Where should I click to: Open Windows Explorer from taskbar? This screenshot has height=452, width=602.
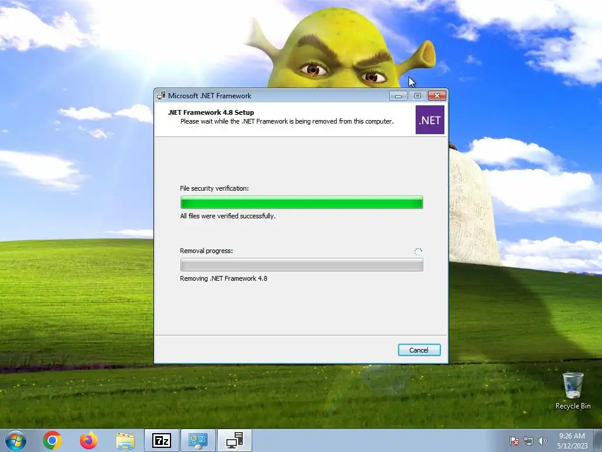125,441
